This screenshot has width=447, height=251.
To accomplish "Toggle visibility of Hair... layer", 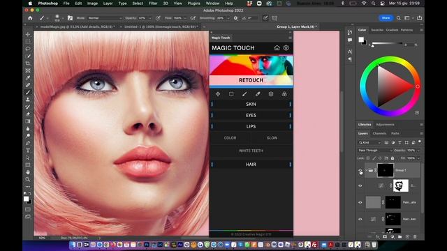I will [x=360, y=219].
